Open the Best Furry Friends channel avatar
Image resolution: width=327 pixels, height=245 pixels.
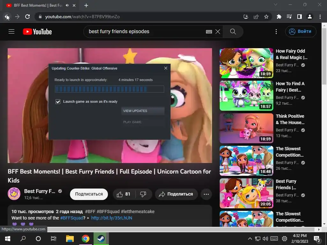pos(14,194)
